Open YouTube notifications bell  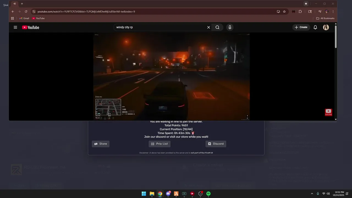315,27
